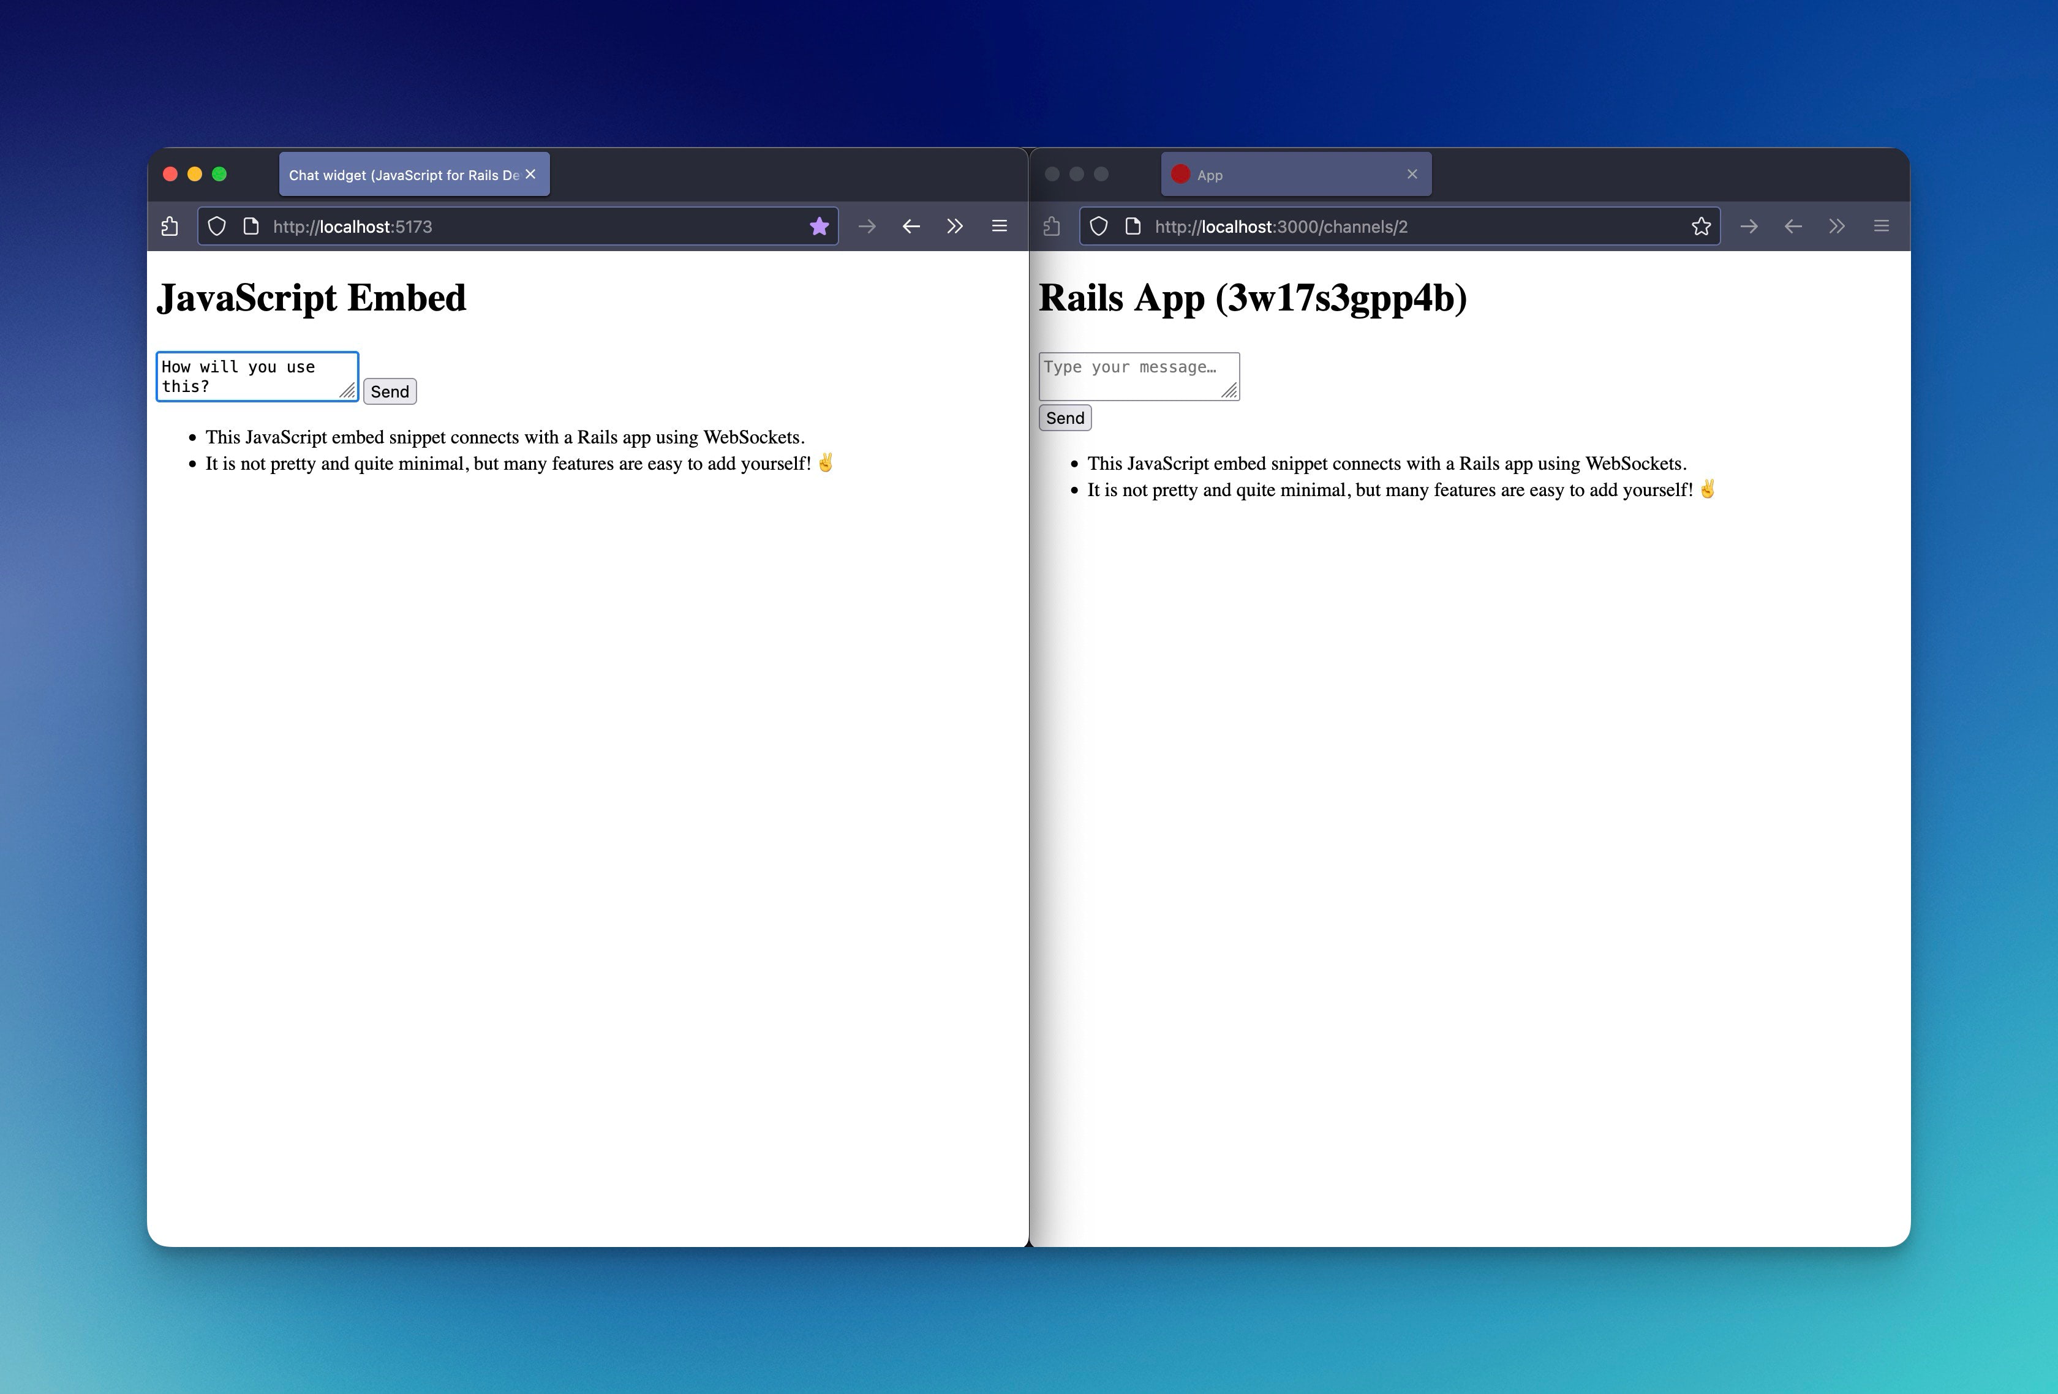The width and height of the screenshot is (2058, 1394).
Task: Minimize the left window with the yellow button
Action: [195, 175]
